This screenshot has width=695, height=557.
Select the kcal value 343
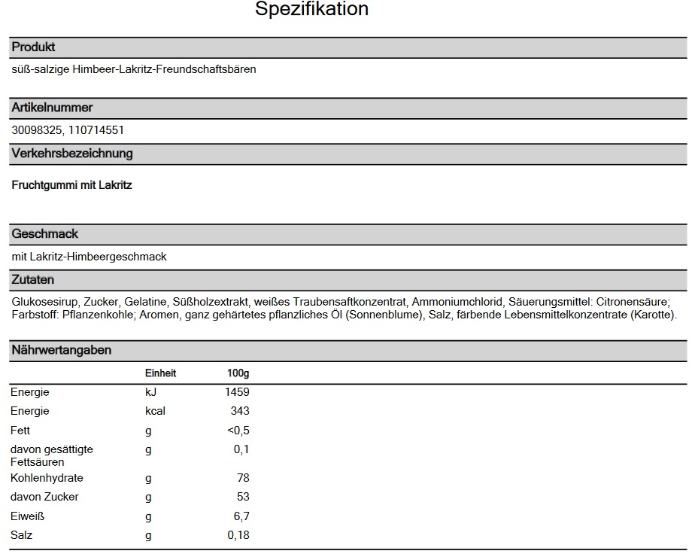240,411
